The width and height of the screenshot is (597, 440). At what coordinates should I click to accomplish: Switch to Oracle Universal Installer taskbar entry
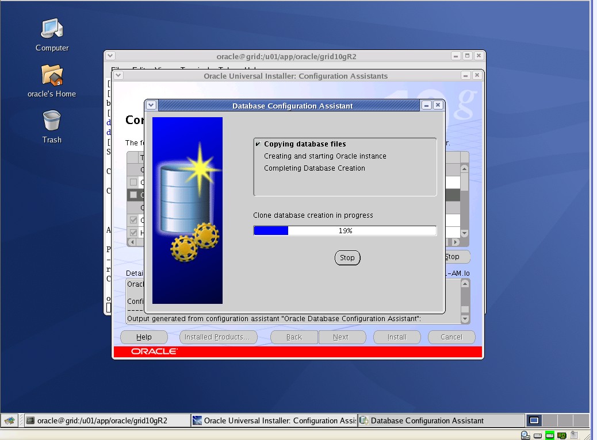coord(274,420)
